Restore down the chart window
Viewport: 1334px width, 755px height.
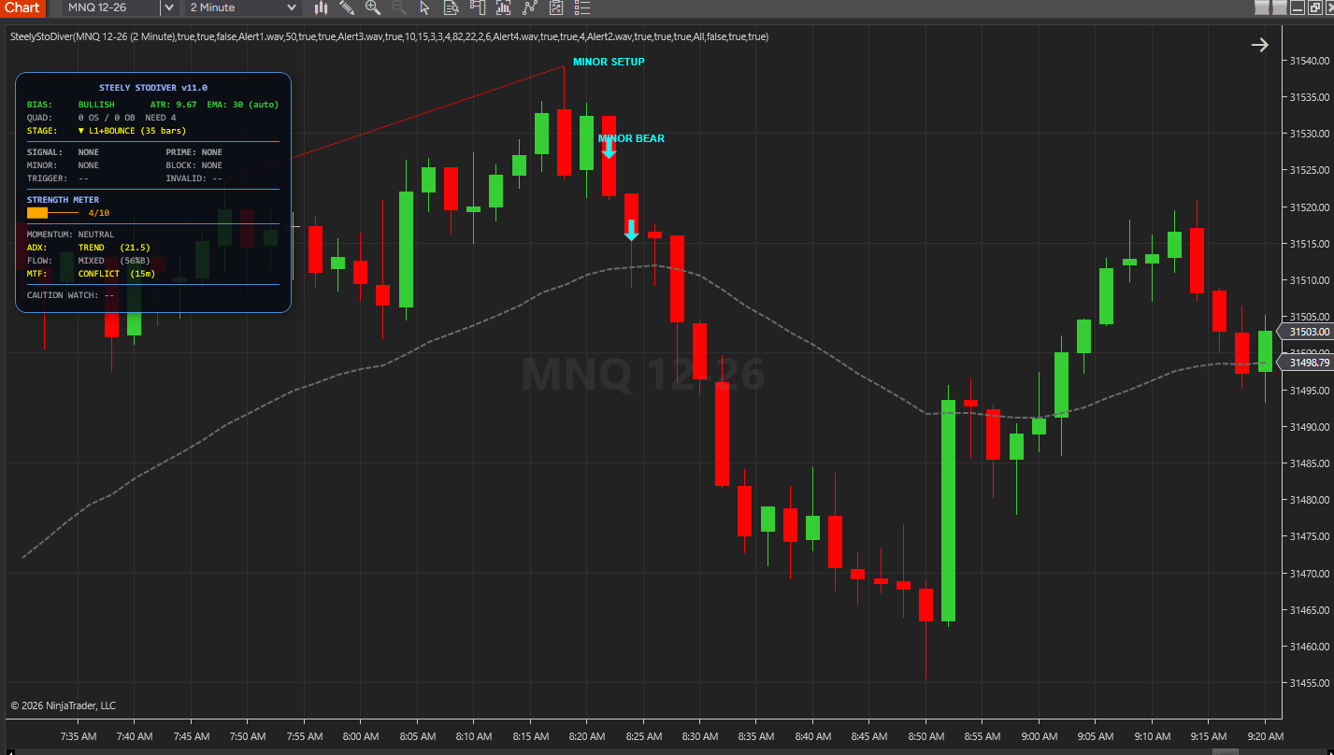1315,7
